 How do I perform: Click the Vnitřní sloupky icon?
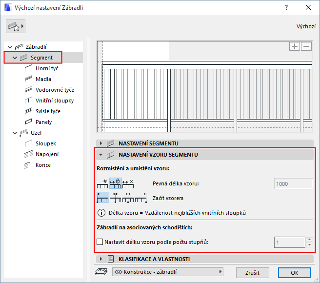(28, 101)
